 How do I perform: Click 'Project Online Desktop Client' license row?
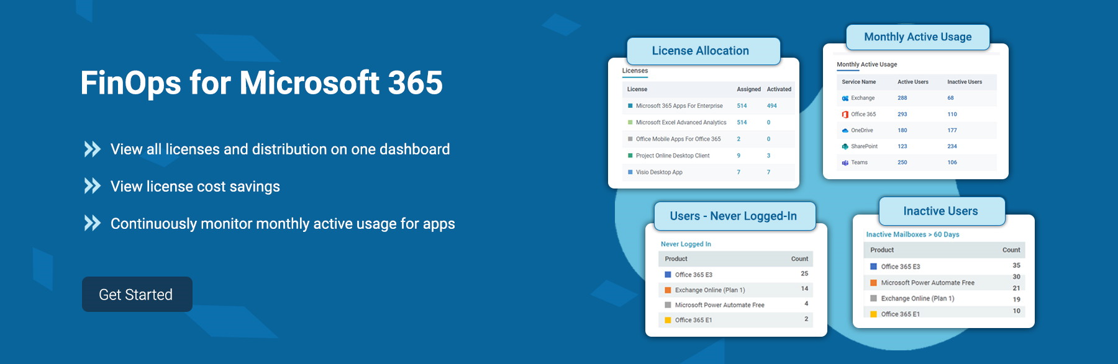point(709,156)
